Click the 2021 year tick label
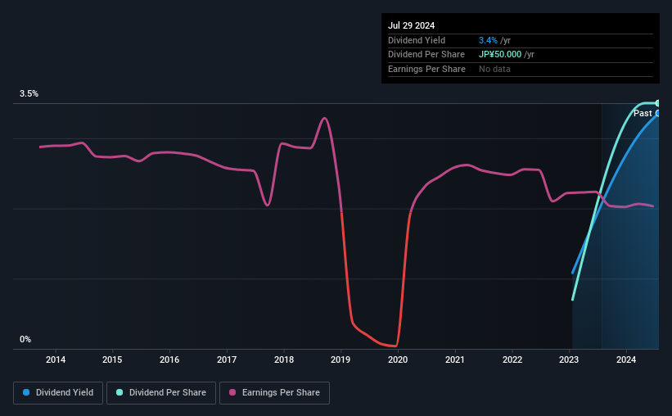Screen dimensions: 672x416 click(x=455, y=359)
